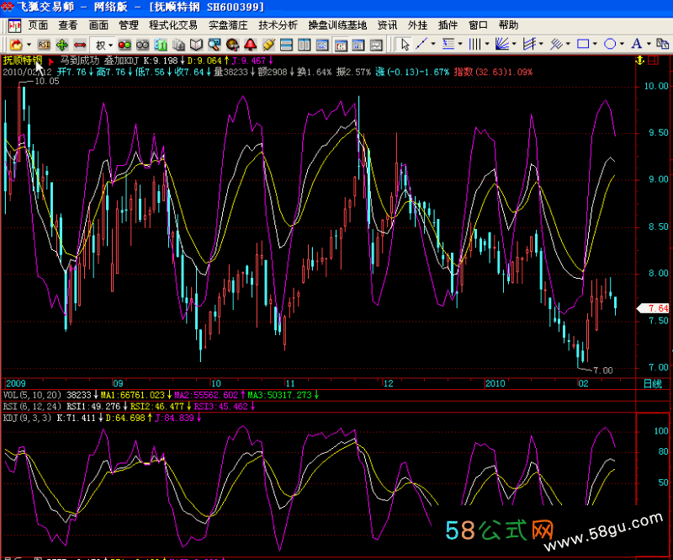The height and width of the screenshot is (560, 673).
Task: Click the red horizontal double-arrow icon
Action: (x=80, y=45)
